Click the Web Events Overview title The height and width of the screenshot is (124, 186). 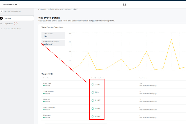click(x=52, y=27)
